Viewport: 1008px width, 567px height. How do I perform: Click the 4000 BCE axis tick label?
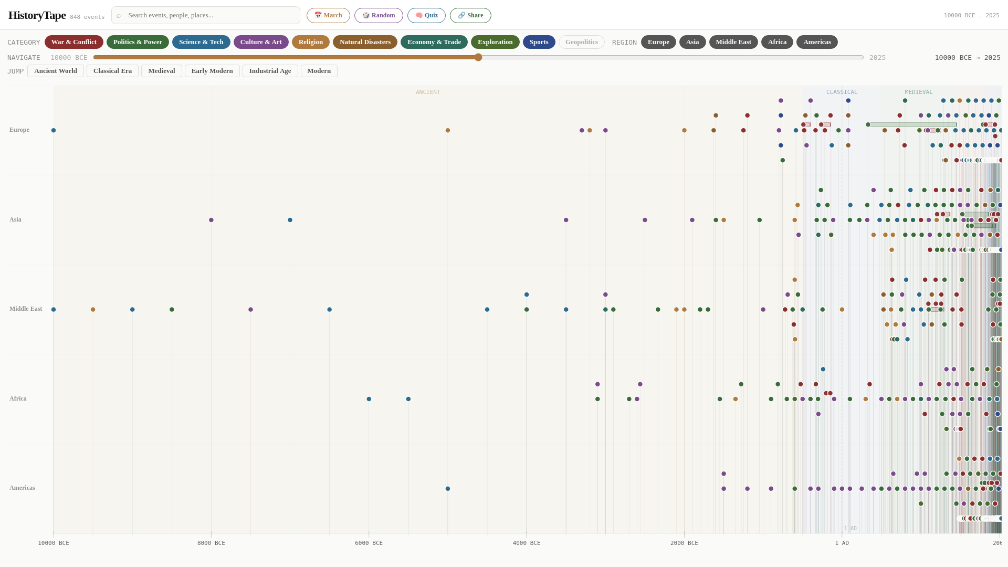pyautogui.click(x=527, y=543)
